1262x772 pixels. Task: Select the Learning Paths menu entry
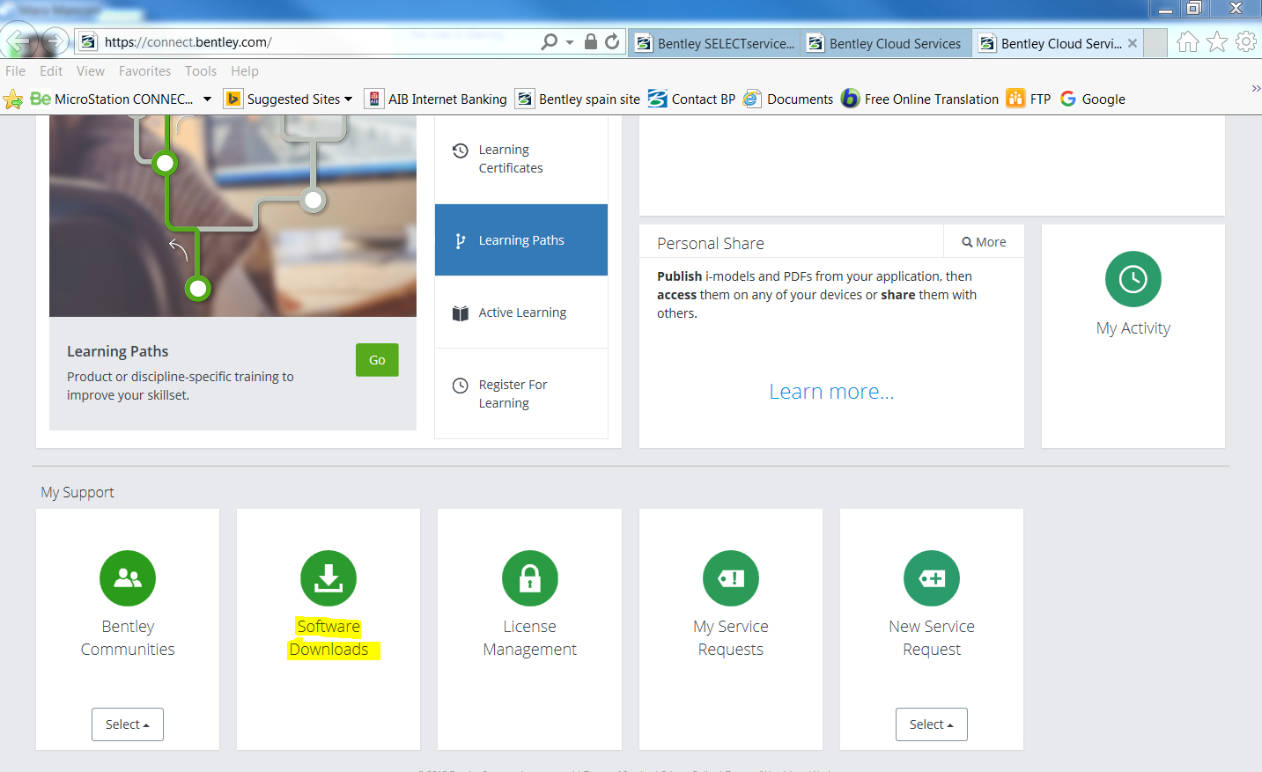click(521, 240)
